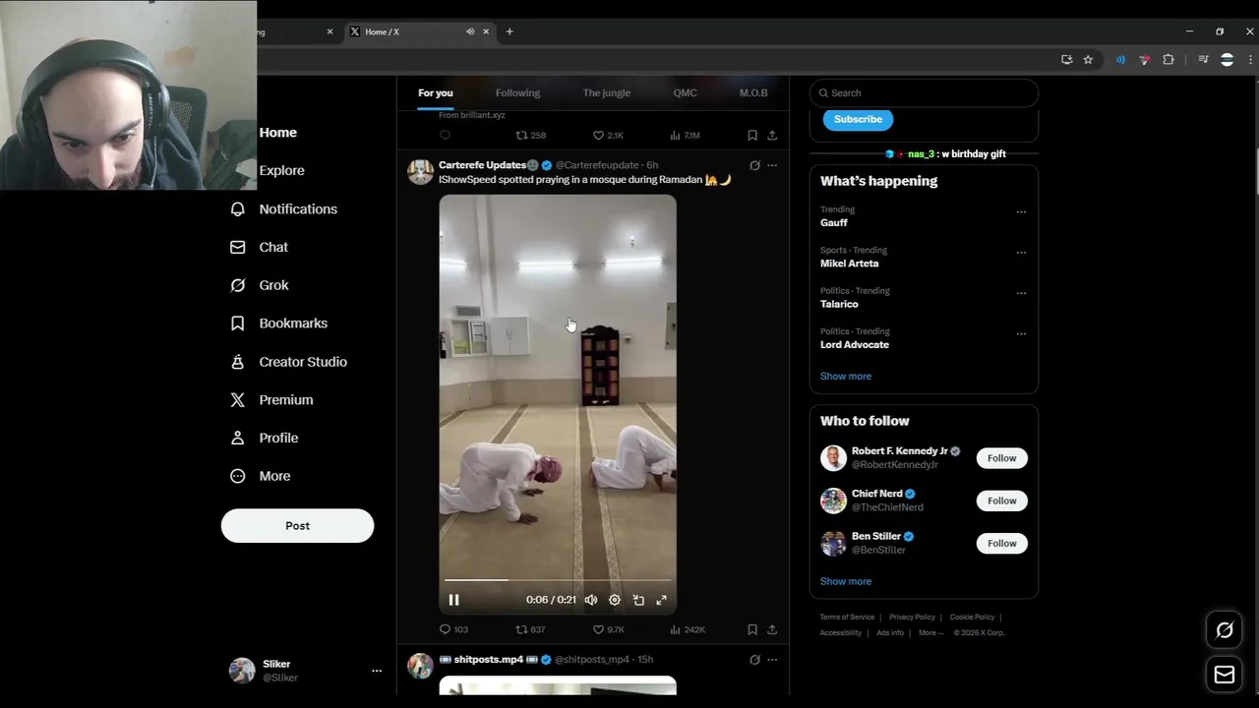
Task: Open the Privacy Policy link
Action: [912, 618]
